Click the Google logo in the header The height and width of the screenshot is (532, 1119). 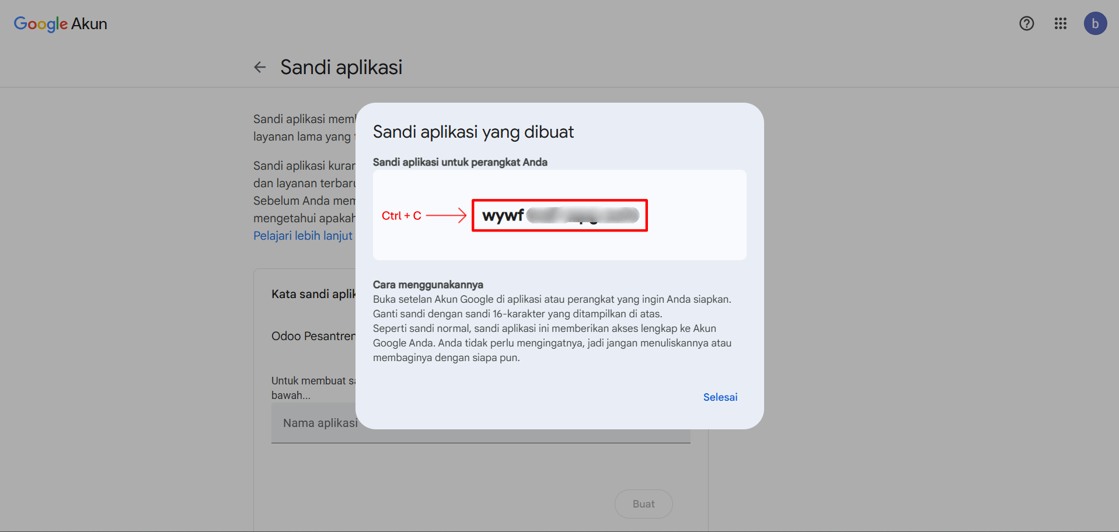click(40, 24)
